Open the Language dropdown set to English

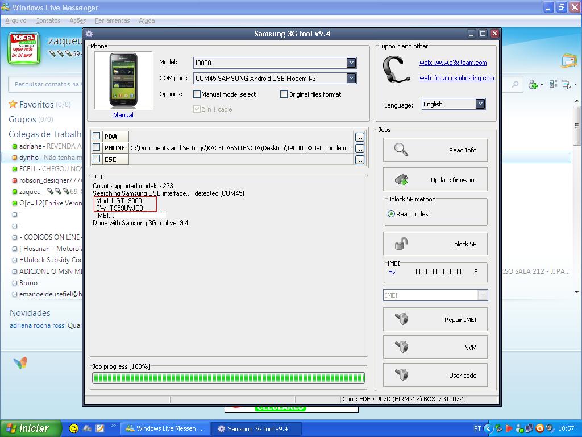click(480, 104)
